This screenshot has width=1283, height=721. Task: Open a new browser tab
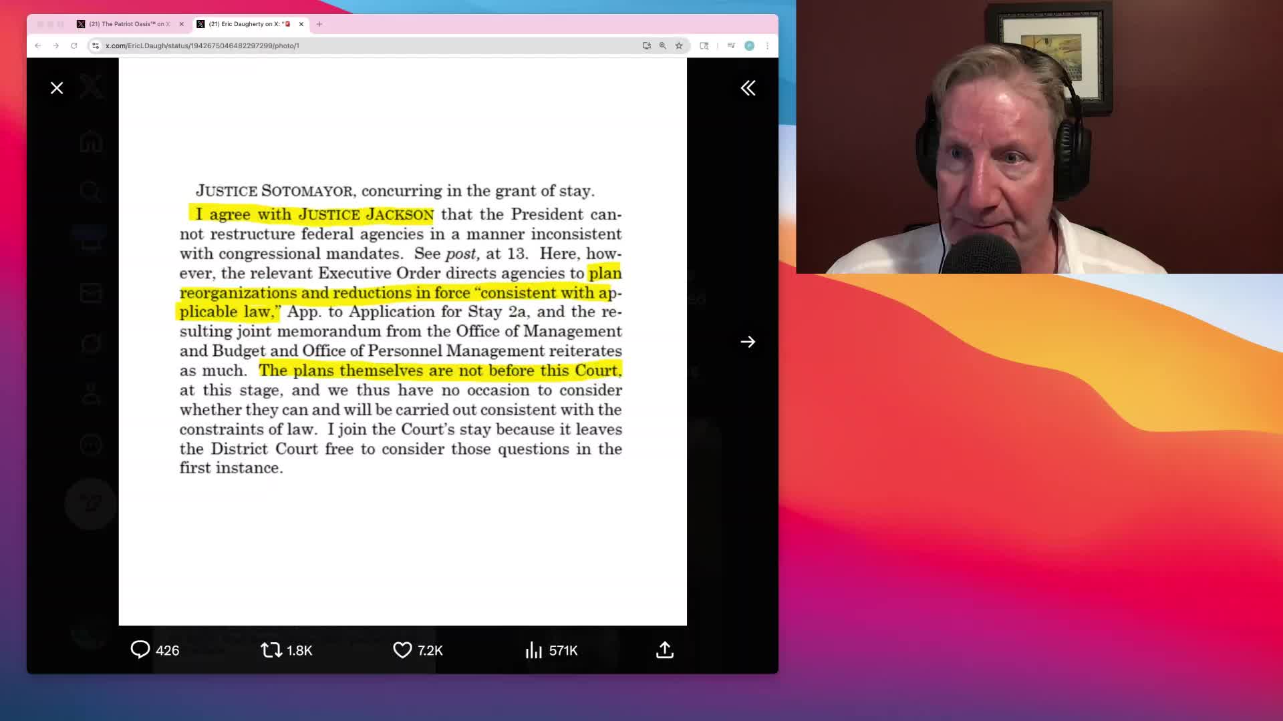pyautogui.click(x=319, y=24)
